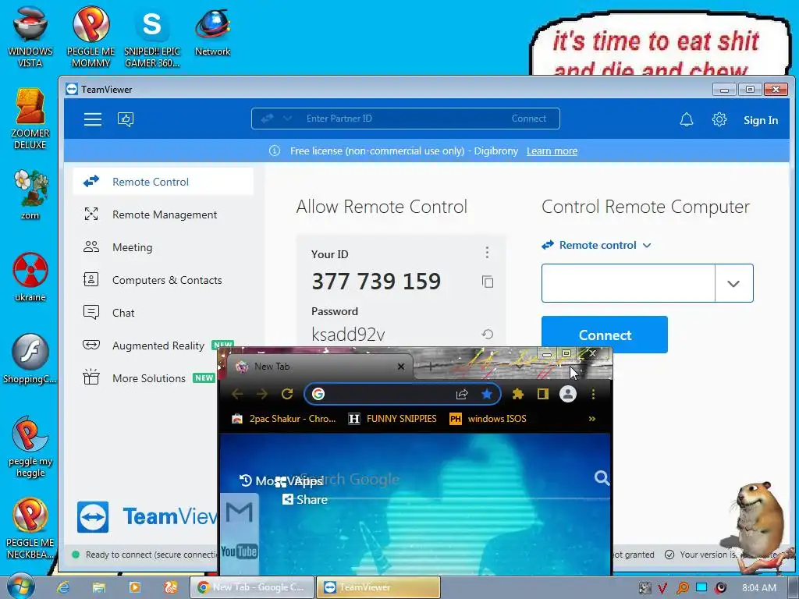The image size is (799, 599).
Task: Open a new tab with the plus button
Action: [x=431, y=366]
